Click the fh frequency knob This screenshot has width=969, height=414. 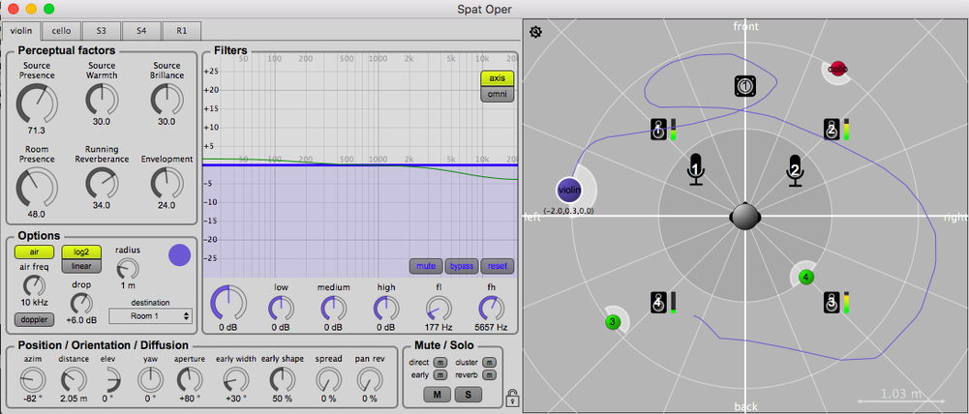492,308
